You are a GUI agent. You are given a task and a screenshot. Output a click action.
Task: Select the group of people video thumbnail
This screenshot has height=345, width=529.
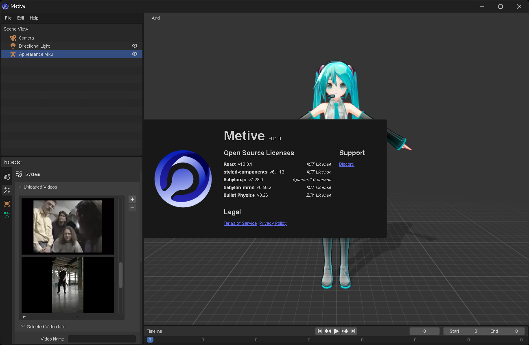(x=68, y=226)
